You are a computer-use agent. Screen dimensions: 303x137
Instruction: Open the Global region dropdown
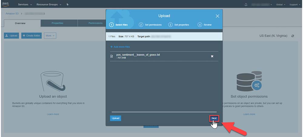click(281, 5)
